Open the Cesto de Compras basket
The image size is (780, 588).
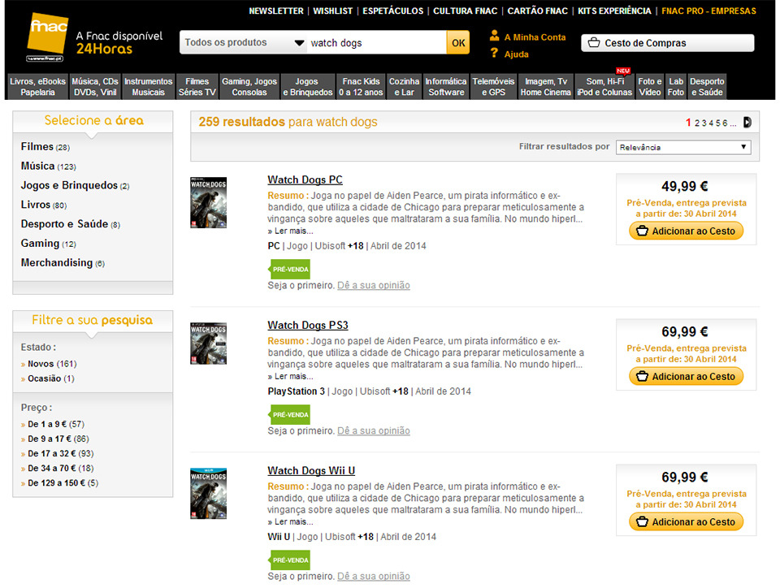click(667, 43)
